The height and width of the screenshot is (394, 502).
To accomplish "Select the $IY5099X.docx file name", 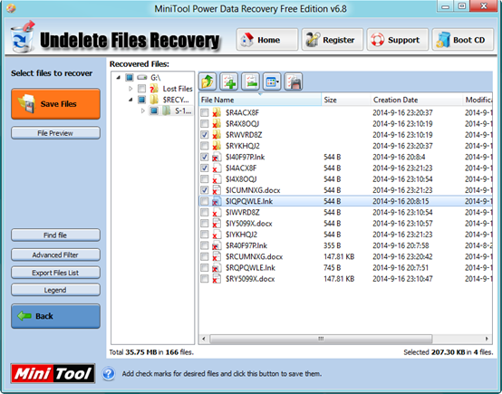I will coord(249,224).
